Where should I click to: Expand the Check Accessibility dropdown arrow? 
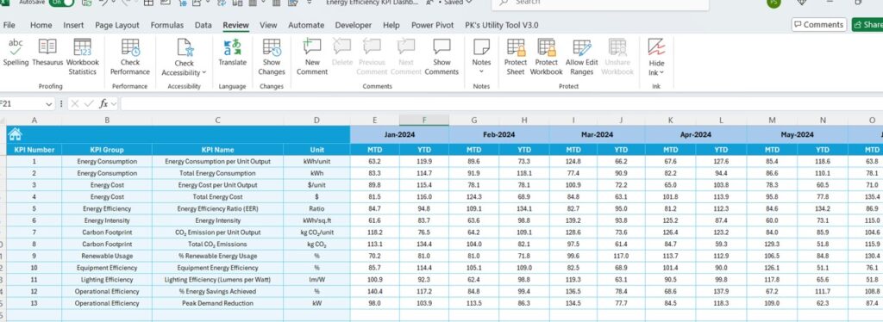click(204, 72)
